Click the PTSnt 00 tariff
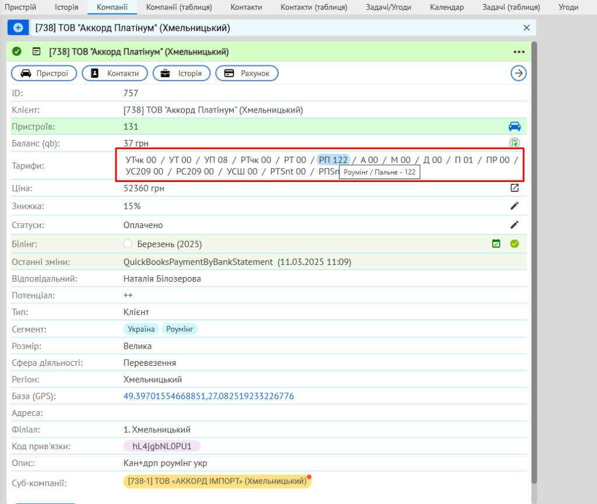This screenshot has height=504, width=597. 288,171
